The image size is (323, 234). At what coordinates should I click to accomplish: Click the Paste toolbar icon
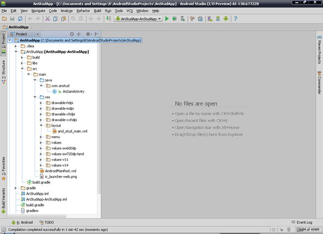(63, 19)
